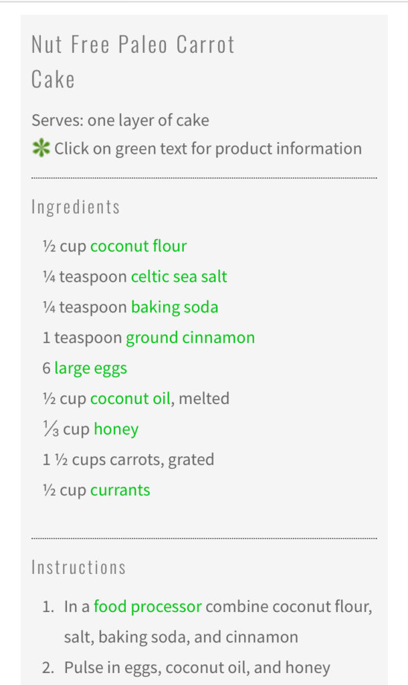Open the green coconut flour ingredient link
The image size is (408, 685).
(x=138, y=246)
